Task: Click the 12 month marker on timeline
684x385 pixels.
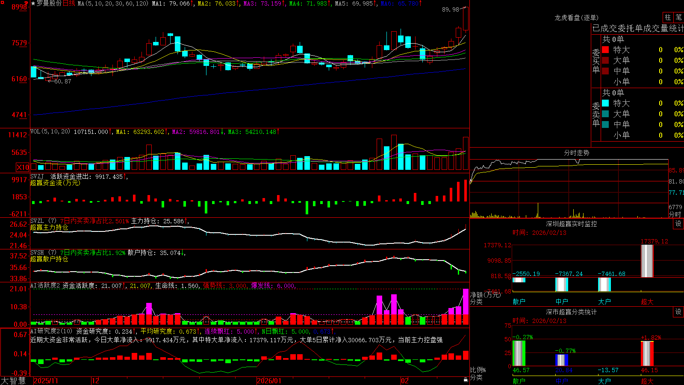Action: 96,381
